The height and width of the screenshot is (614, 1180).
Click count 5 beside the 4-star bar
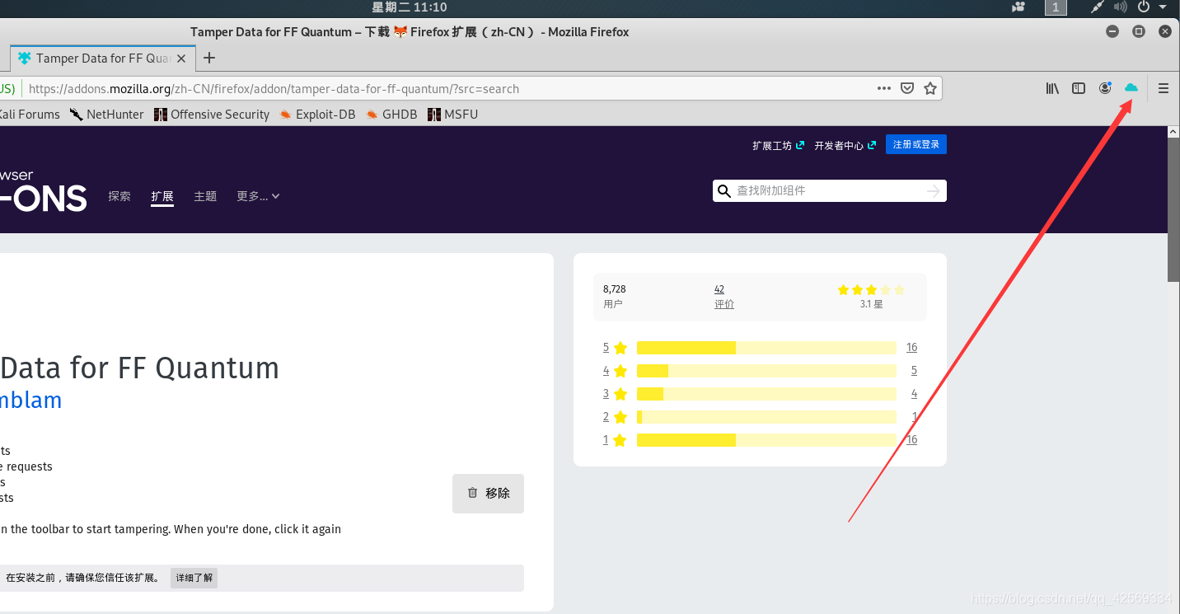tap(914, 370)
